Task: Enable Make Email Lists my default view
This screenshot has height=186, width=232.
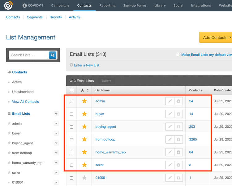Action: tap(178, 55)
